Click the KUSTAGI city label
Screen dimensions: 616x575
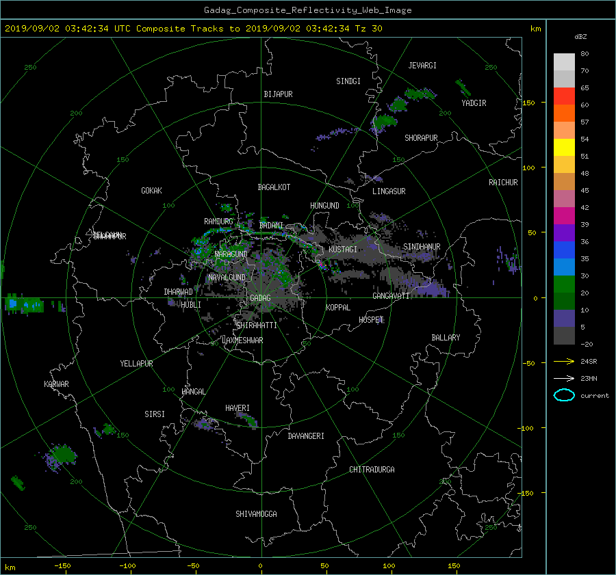tap(343, 250)
